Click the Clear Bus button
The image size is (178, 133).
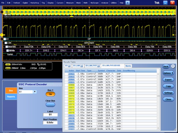tap(50, 104)
